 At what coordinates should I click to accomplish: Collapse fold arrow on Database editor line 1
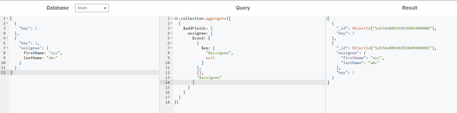pyautogui.click(x=7, y=18)
